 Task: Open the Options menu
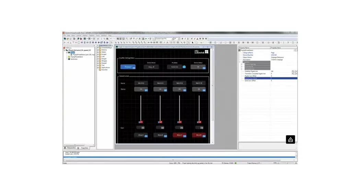point(92,35)
